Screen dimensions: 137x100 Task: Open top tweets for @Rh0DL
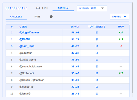point(97,39)
